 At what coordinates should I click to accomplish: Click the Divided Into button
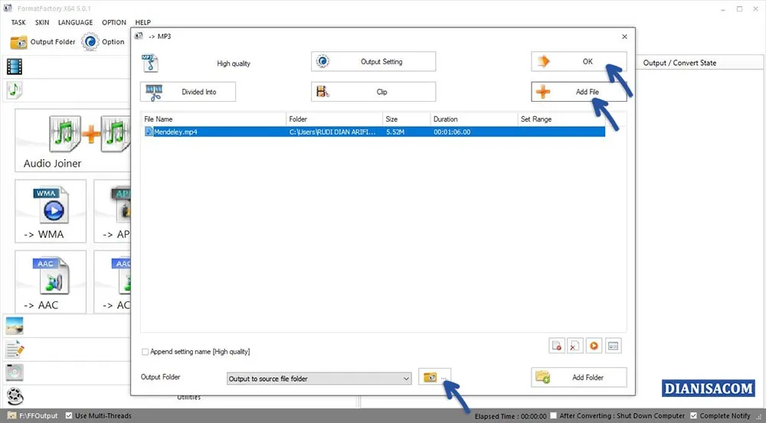pos(188,92)
